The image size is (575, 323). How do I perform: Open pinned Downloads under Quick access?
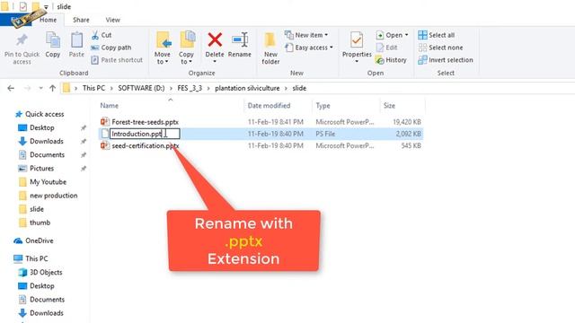(x=46, y=142)
